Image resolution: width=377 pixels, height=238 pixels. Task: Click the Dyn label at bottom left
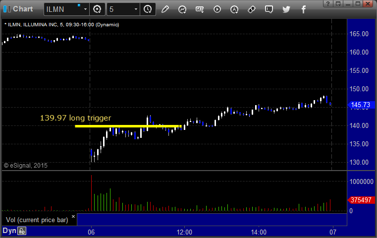(9, 231)
